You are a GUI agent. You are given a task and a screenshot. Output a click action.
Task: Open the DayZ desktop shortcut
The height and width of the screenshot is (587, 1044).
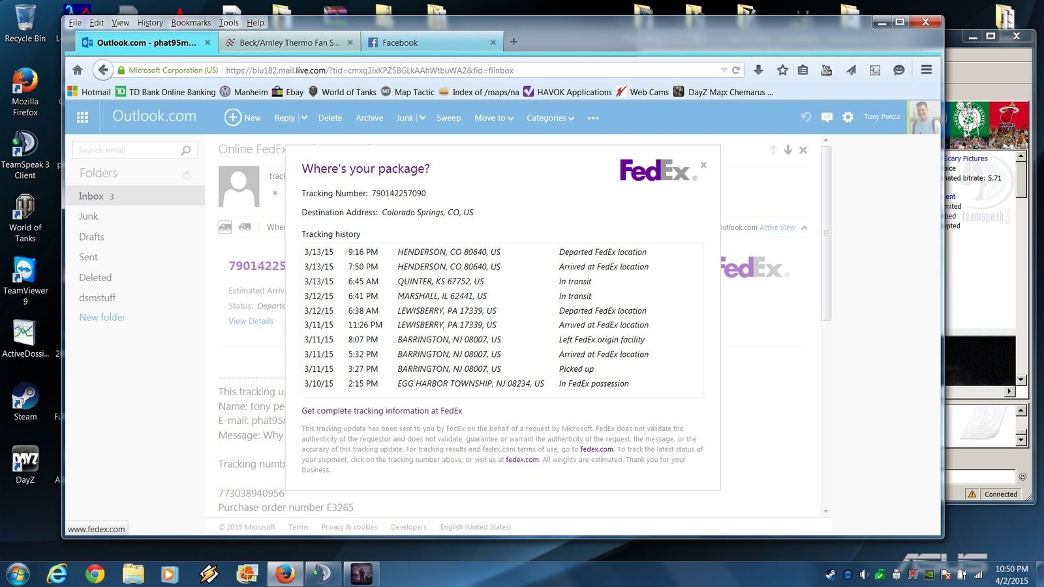(25, 464)
